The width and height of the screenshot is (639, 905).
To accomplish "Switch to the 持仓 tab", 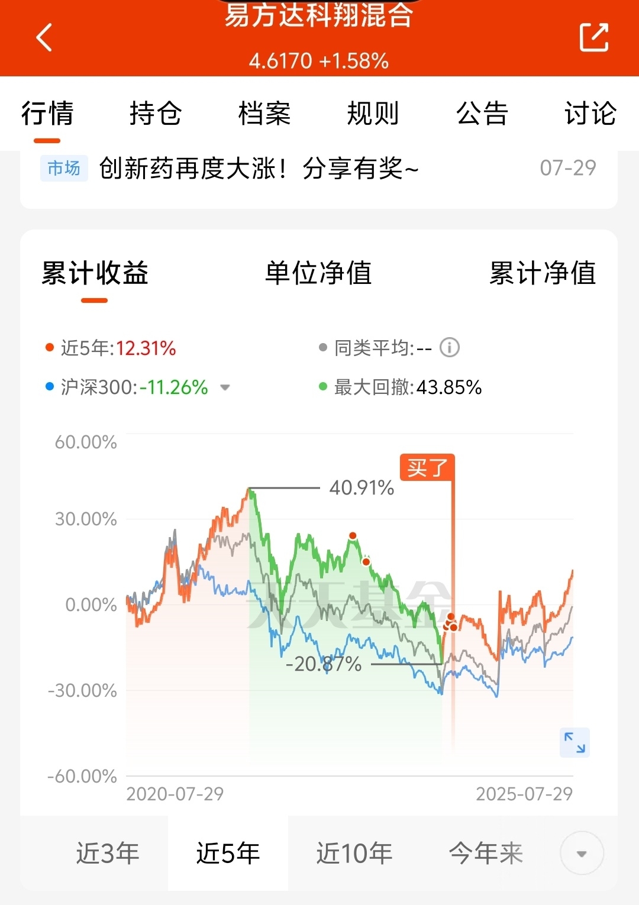I will [156, 114].
